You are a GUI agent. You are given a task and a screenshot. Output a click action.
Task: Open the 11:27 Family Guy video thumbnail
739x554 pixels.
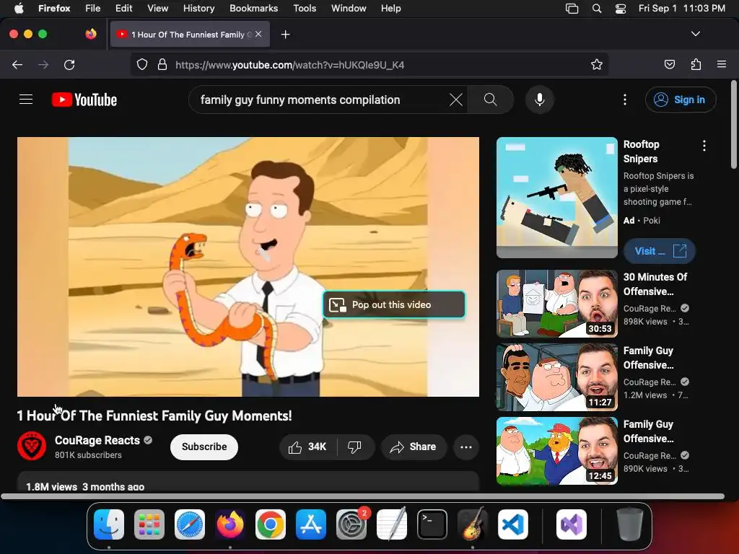point(557,377)
